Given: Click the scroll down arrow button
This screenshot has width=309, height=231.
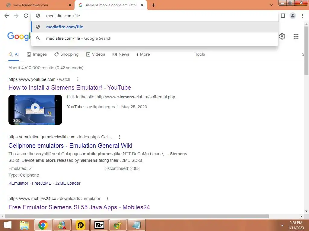Looking at the screenshot, I should coord(306,211).
